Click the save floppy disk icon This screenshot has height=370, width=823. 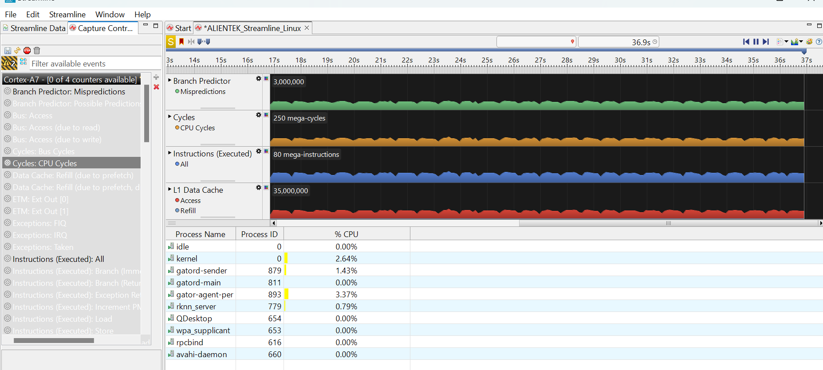click(x=8, y=51)
